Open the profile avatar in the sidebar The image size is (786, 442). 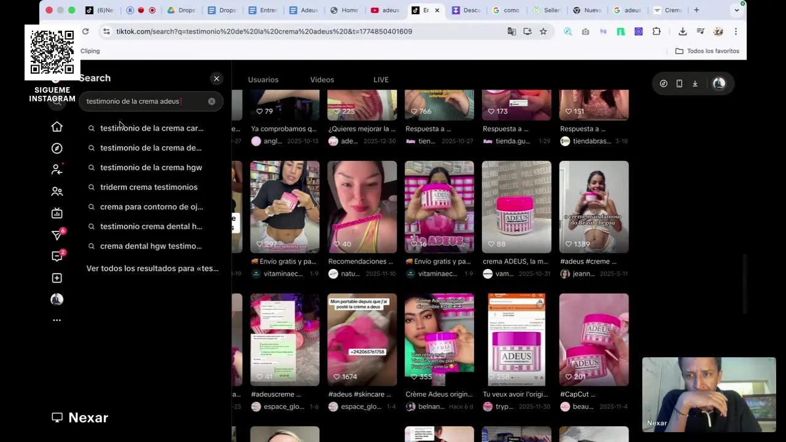tap(56, 300)
